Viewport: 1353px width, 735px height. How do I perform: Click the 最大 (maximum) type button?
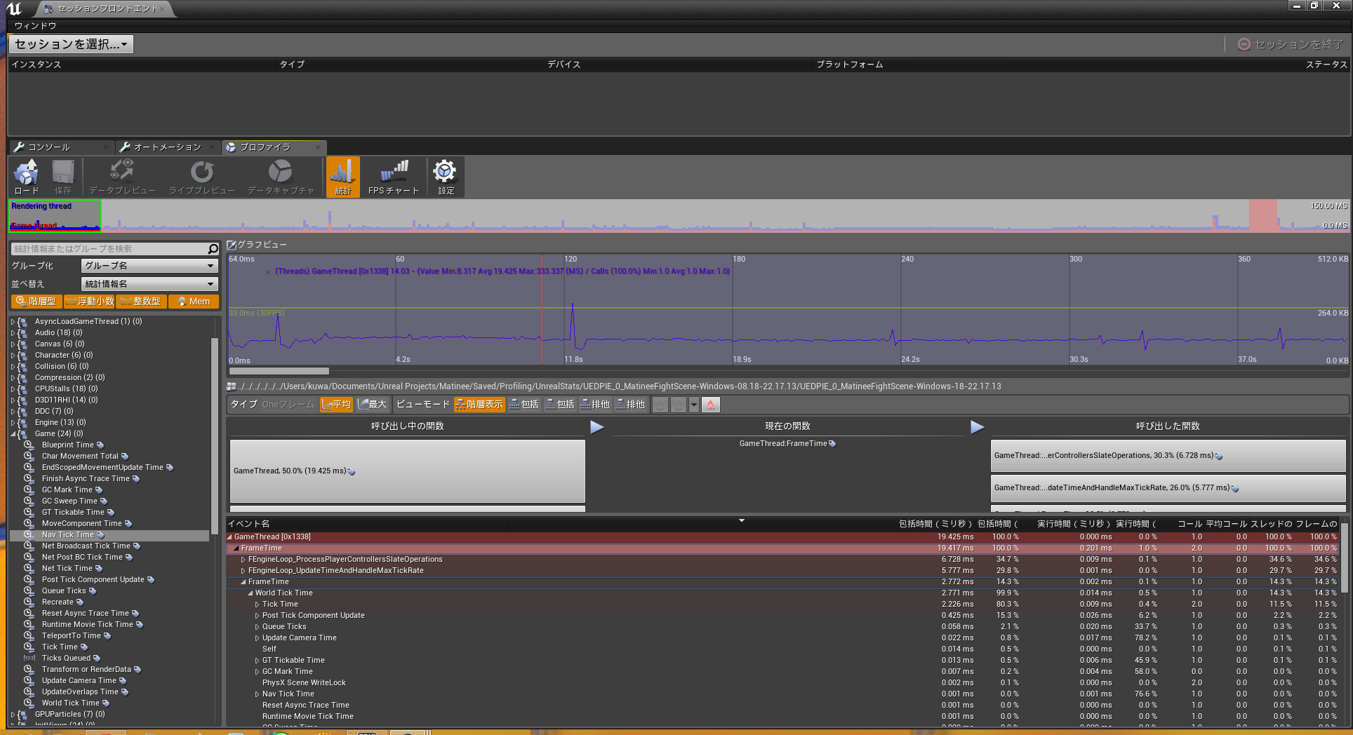[x=372, y=405]
